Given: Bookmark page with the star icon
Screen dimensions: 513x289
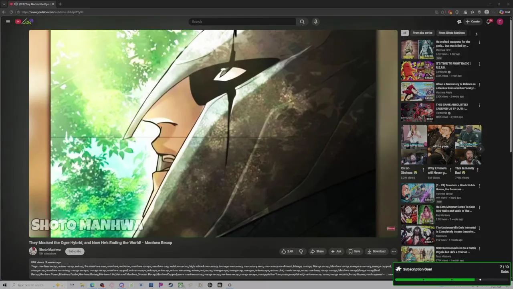Looking at the screenshot, I should [442, 12].
